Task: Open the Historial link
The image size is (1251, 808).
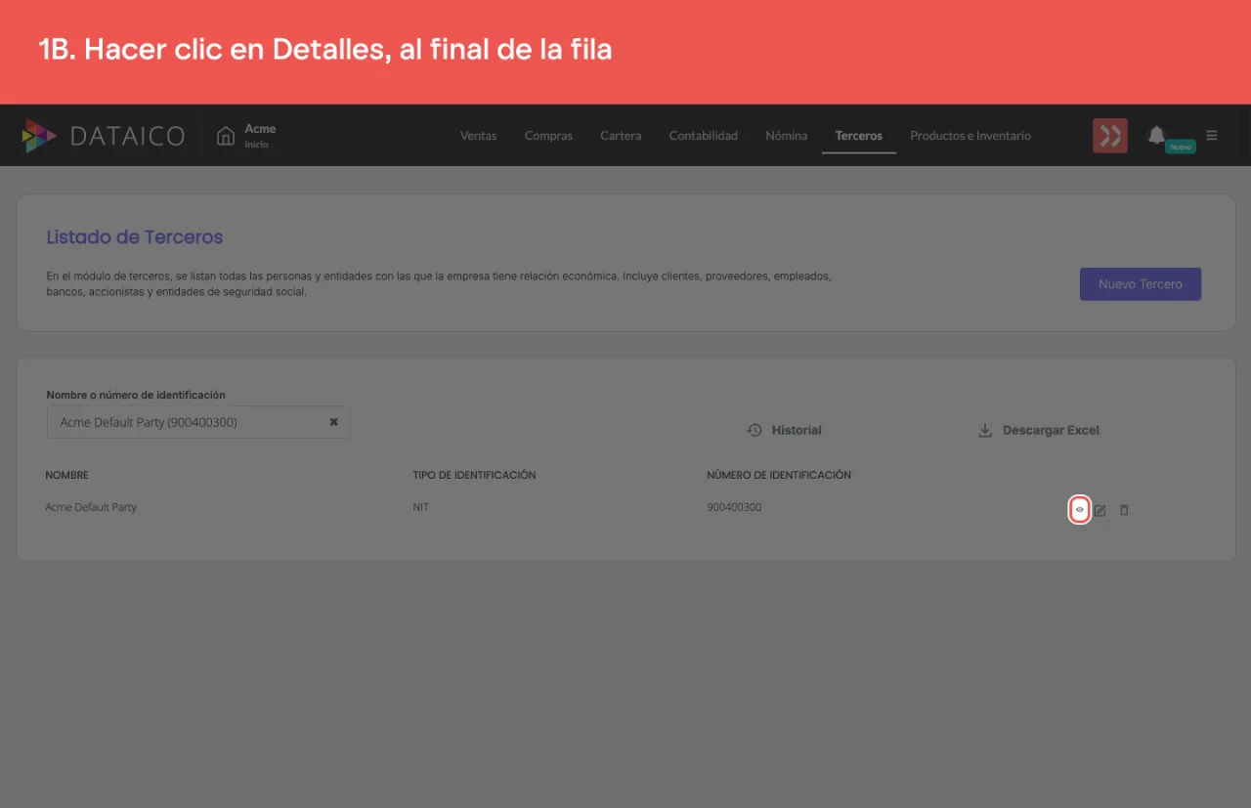Action: click(x=784, y=430)
